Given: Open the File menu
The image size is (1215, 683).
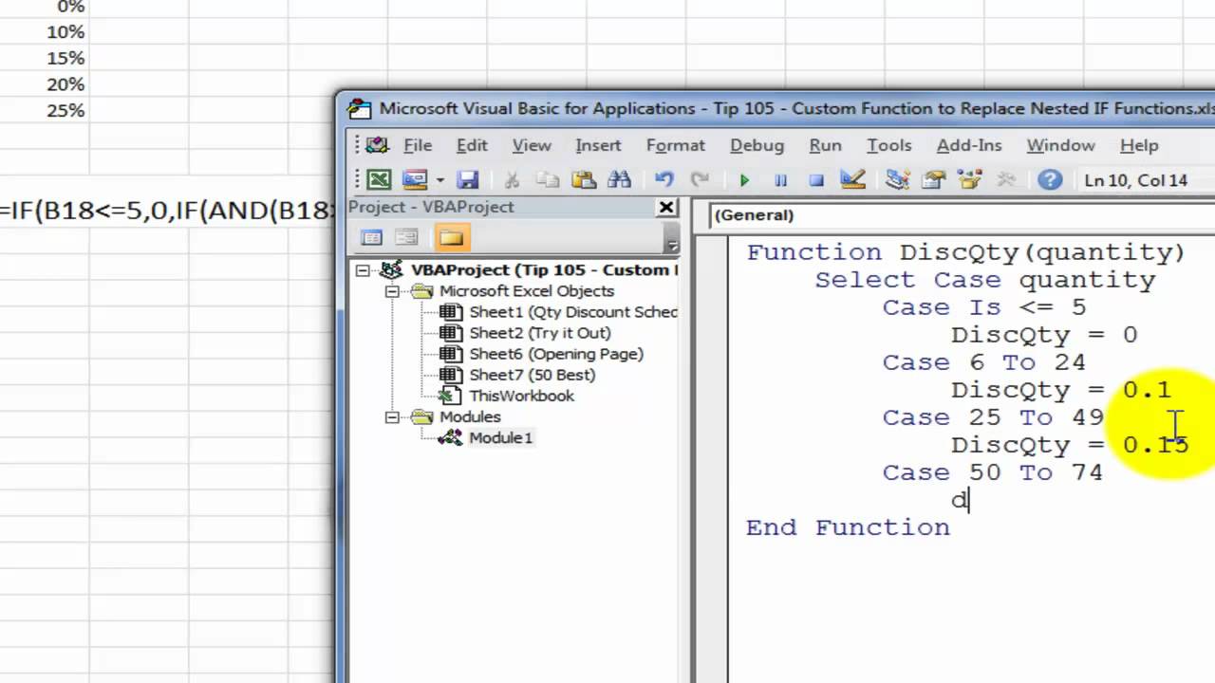Looking at the screenshot, I should (x=418, y=145).
